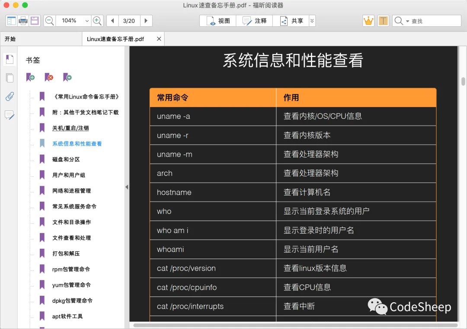Screen dimensions: 467x329
Task: Open bookmark rpm包管理命令
Action: pyautogui.click(x=71, y=269)
